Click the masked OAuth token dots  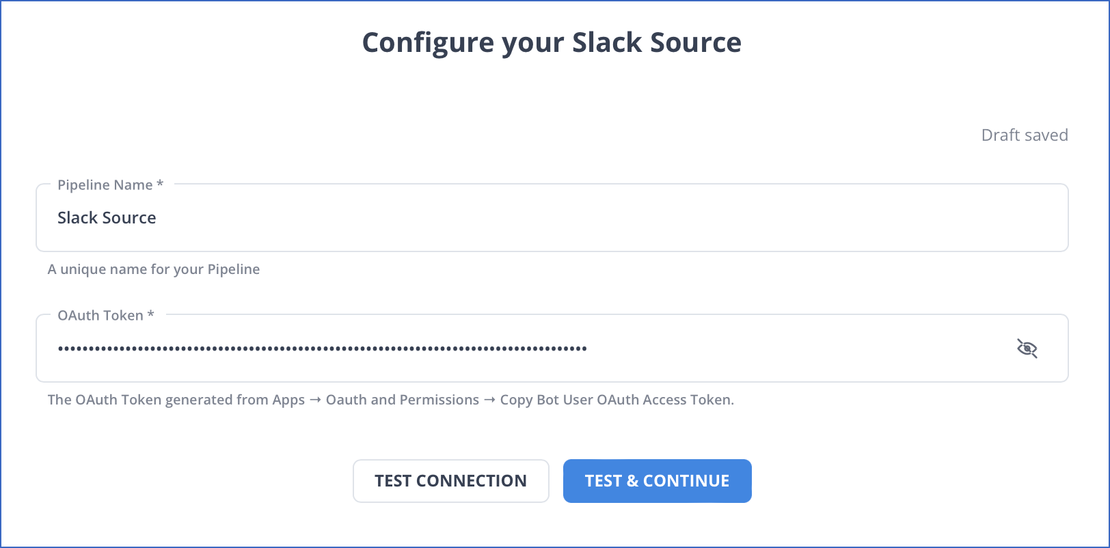pos(322,348)
